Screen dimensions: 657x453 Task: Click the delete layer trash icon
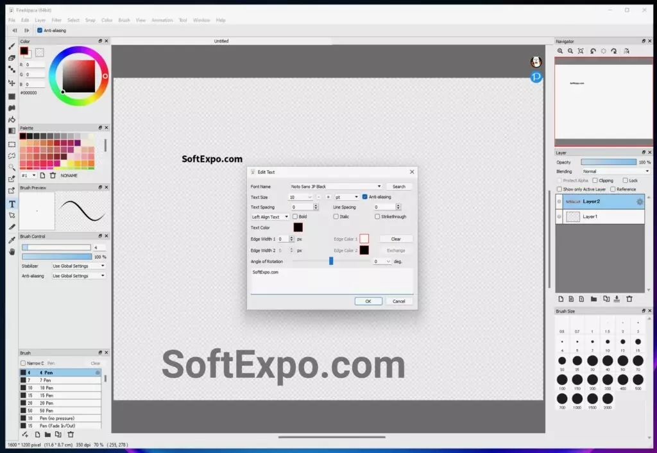click(x=629, y=298)
